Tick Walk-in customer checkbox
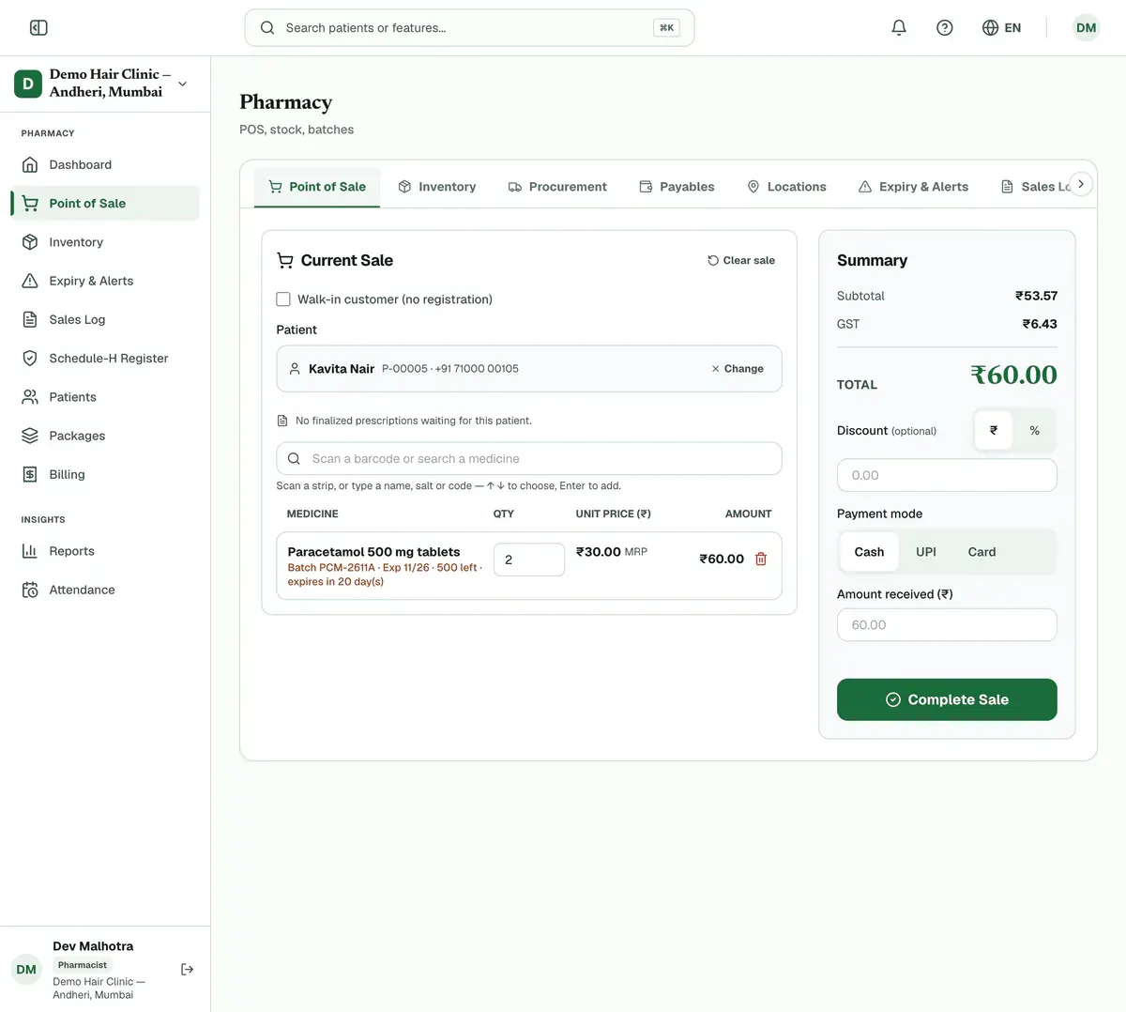Screen dimensions: 1126x1012 (x=283, y=299)
